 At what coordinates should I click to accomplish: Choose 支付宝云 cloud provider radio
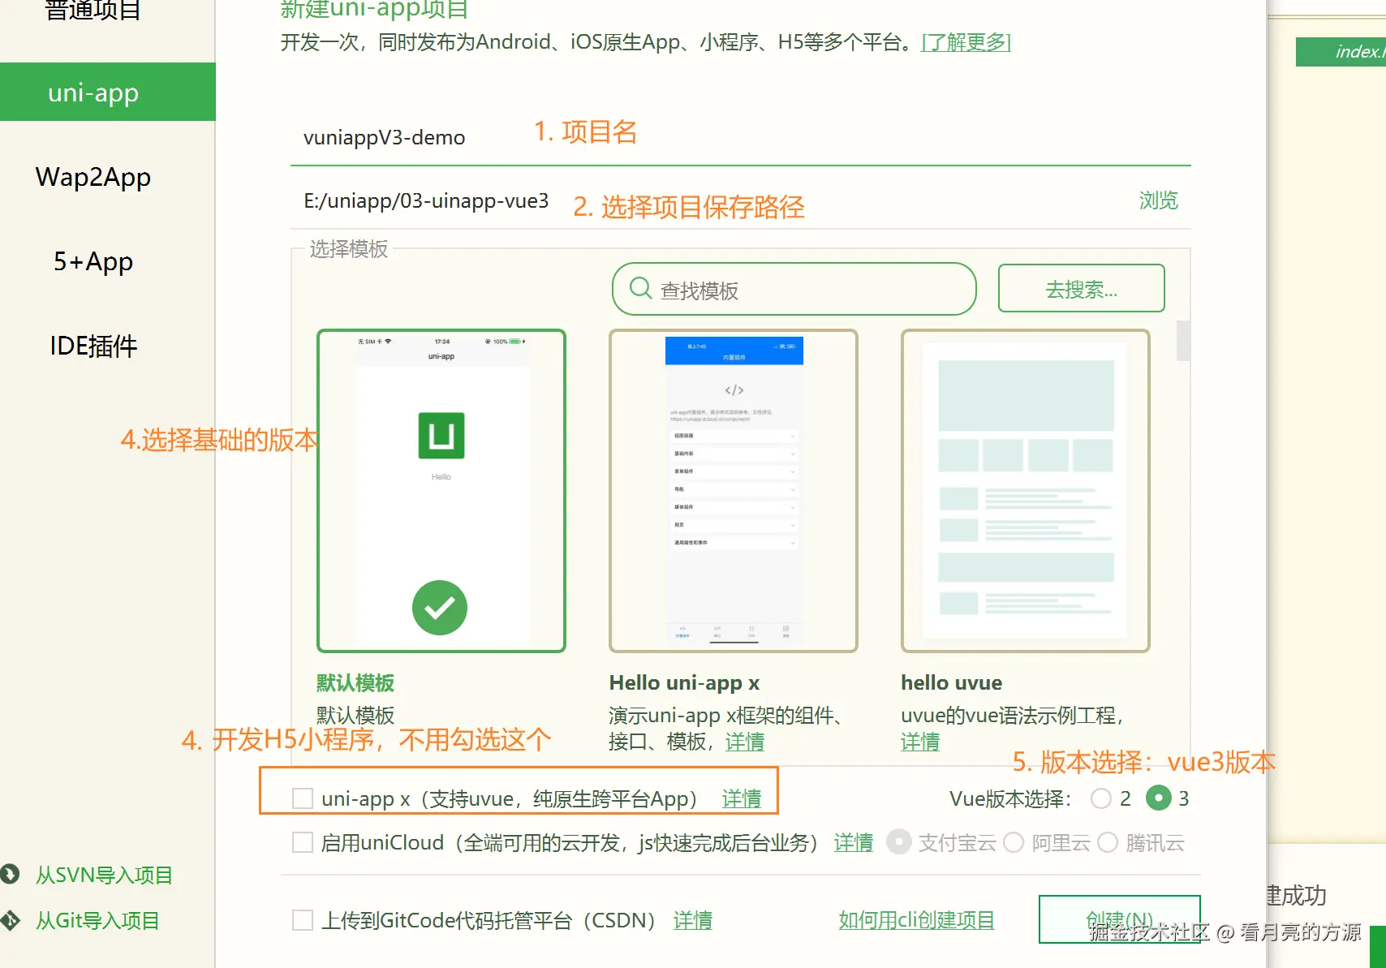click(899, 842)
